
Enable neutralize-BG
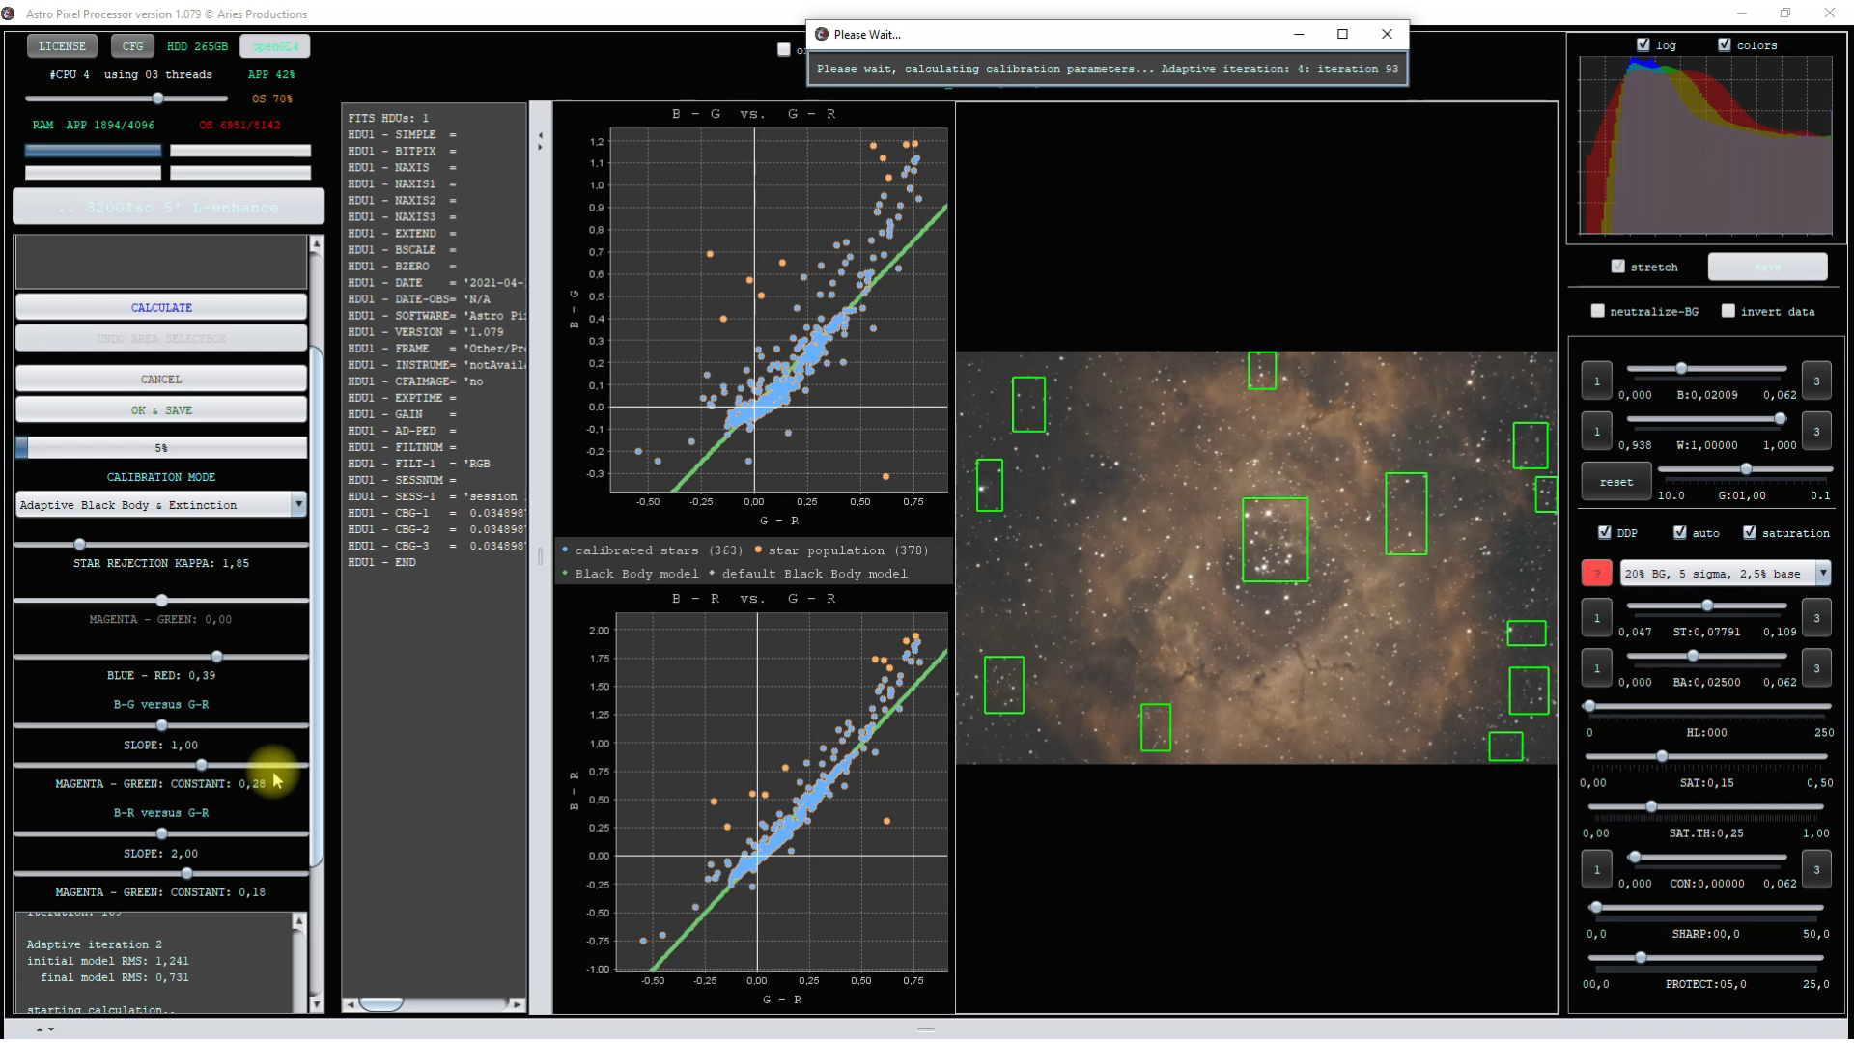pyautogui.click(x=1600, y=311)
